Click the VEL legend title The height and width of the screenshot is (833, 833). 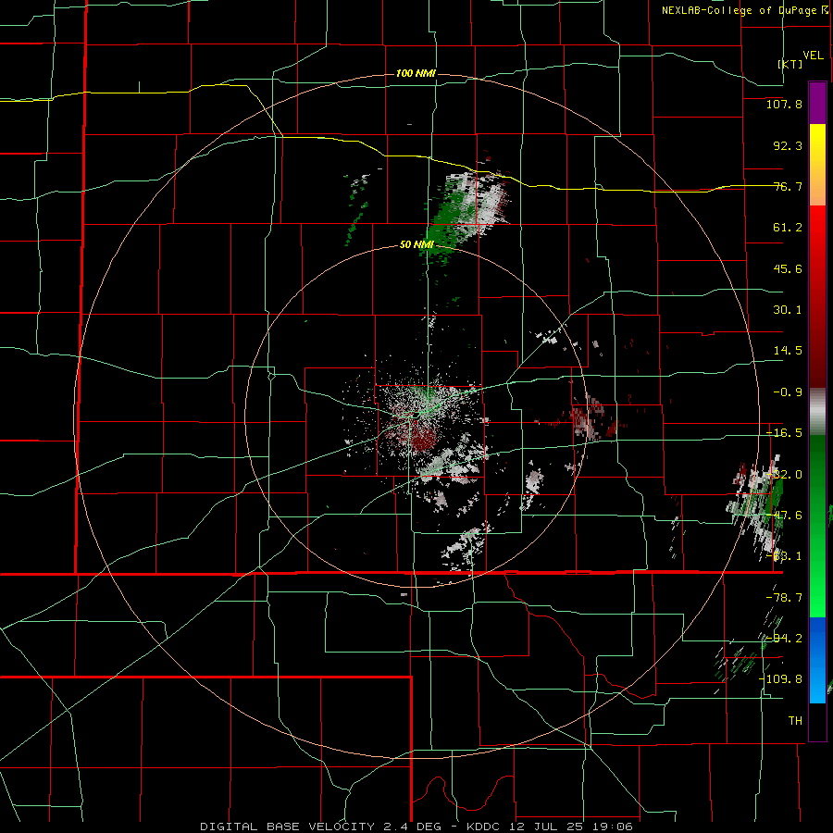pyautogui.click(x=813, y=56)
